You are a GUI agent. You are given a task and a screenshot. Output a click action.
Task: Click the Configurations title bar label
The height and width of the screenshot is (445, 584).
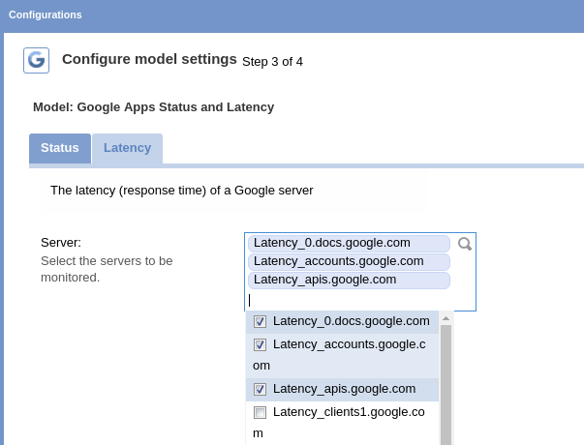(46, 15)
